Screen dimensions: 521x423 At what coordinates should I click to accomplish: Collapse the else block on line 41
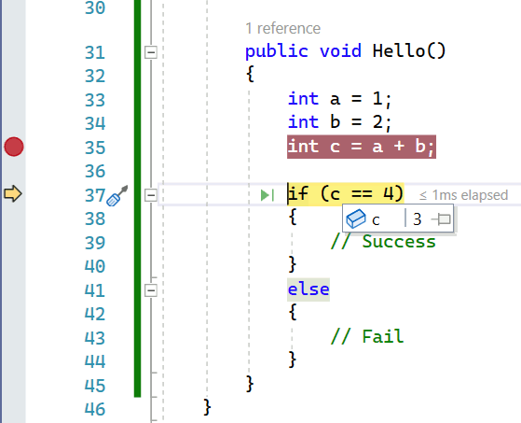[151, 290]
